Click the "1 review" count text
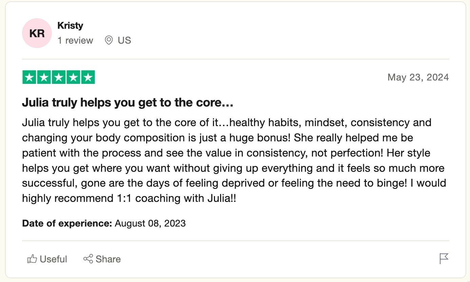 tap(75, 41)
